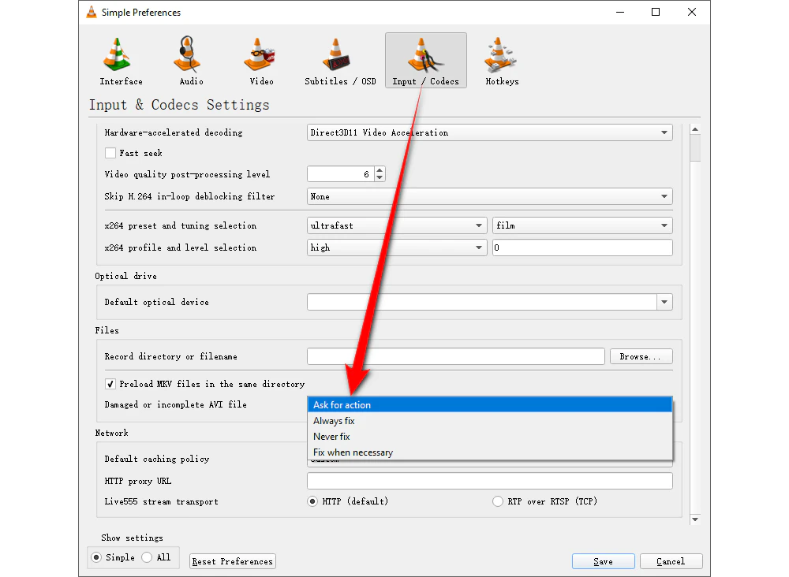Select Always fix option
The width and height of the screenshot is (789, 577).
click(x=490, y=421)
